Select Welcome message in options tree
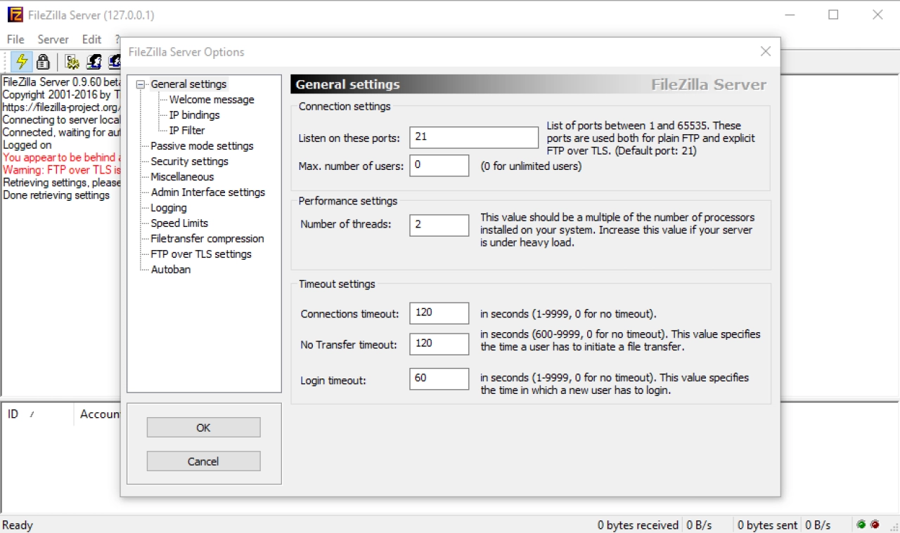 [x=212, y=100]
